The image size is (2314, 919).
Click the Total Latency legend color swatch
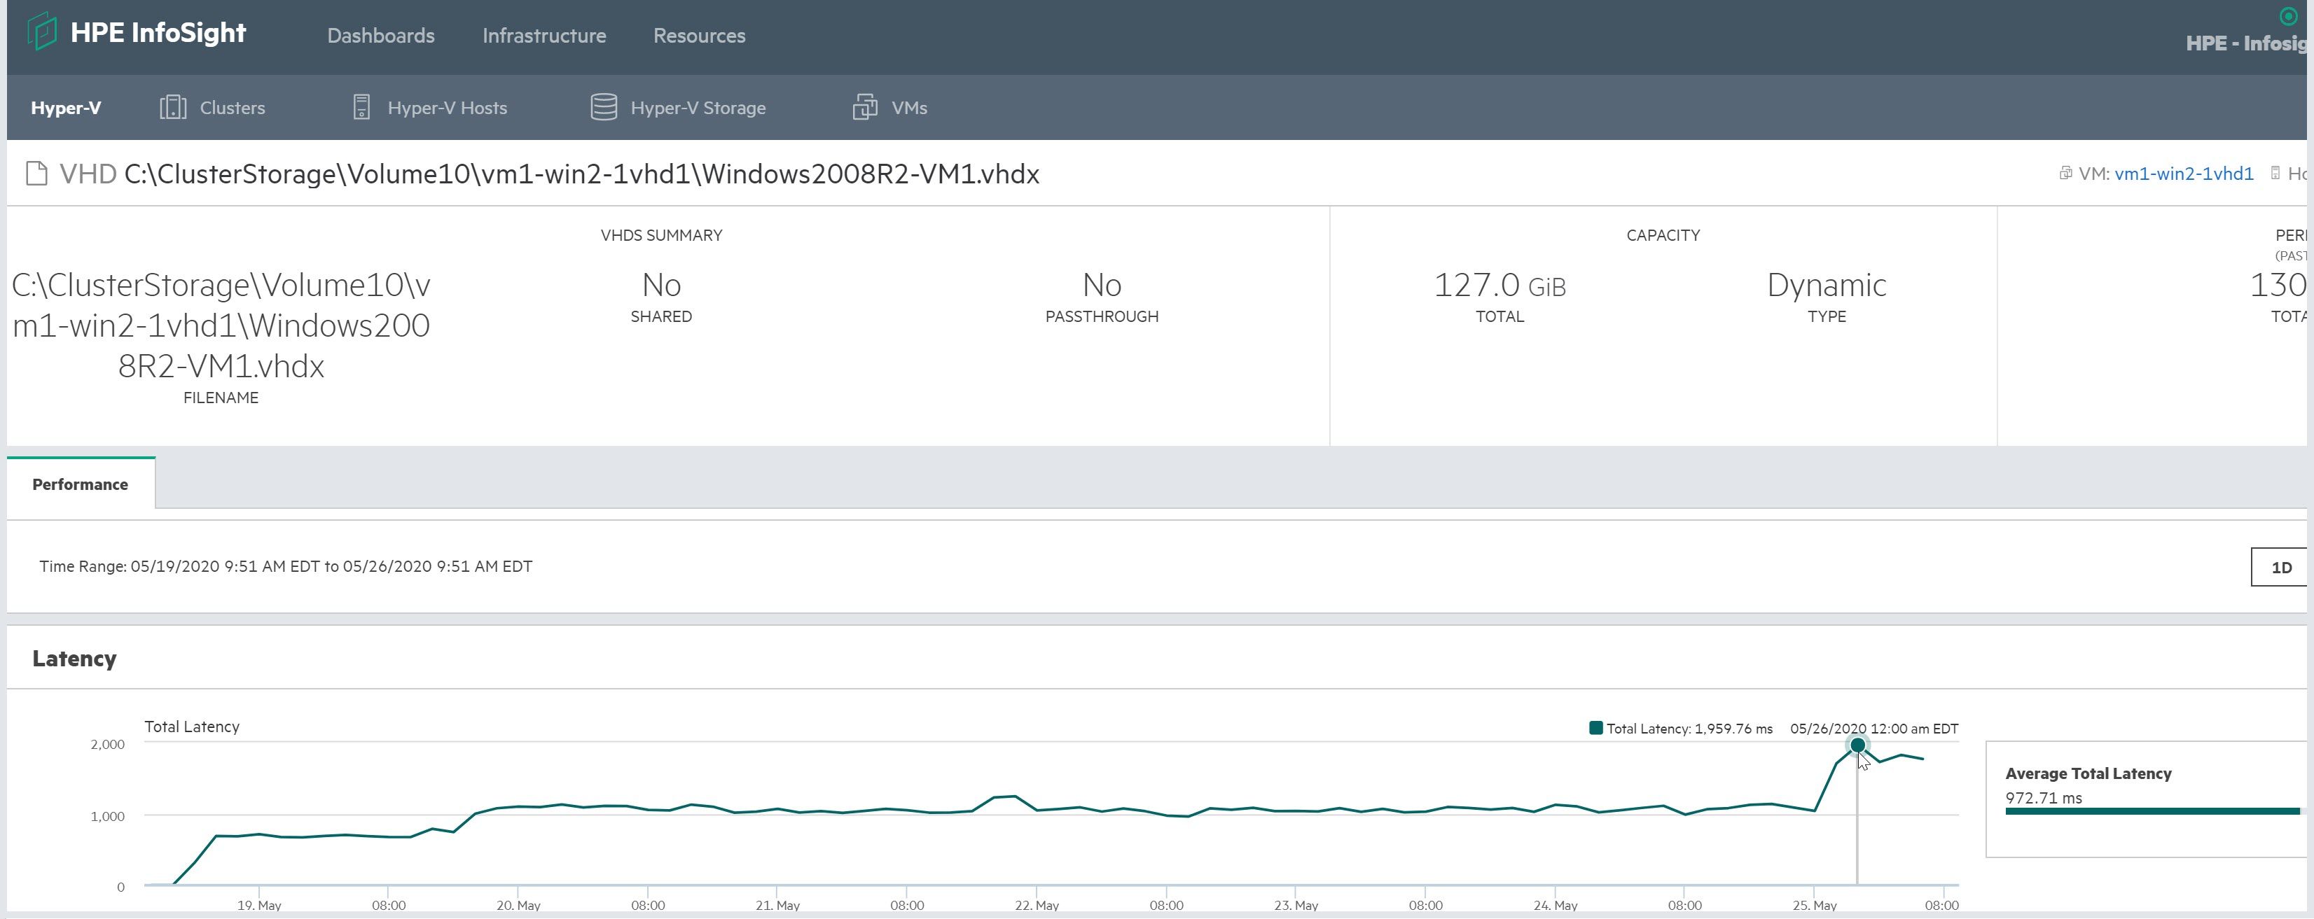coord(1595,728)
